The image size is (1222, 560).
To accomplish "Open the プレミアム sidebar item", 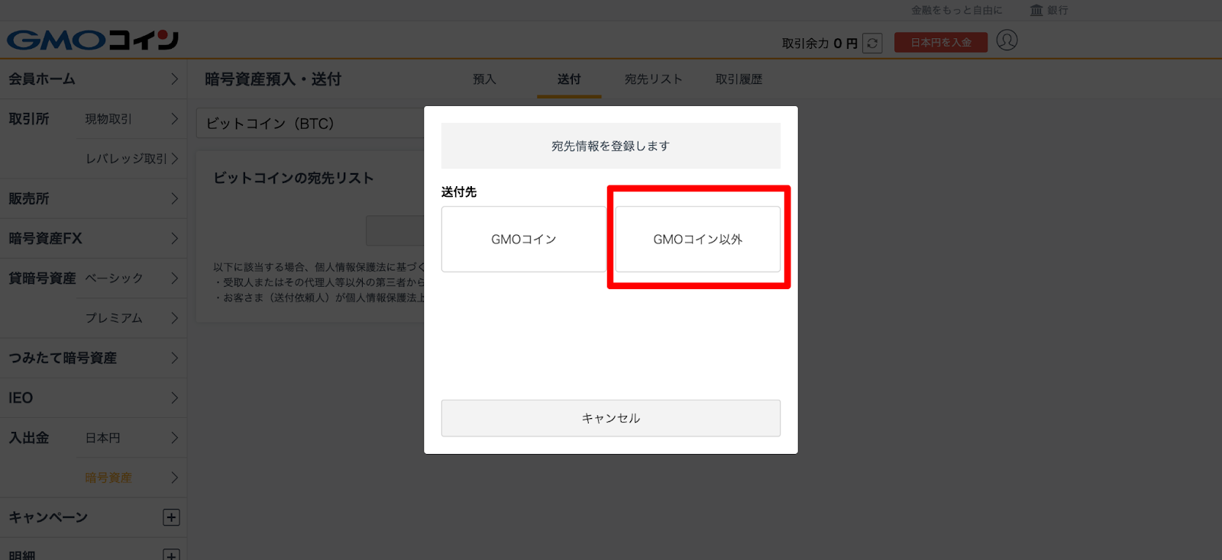I will click(131, 318).
